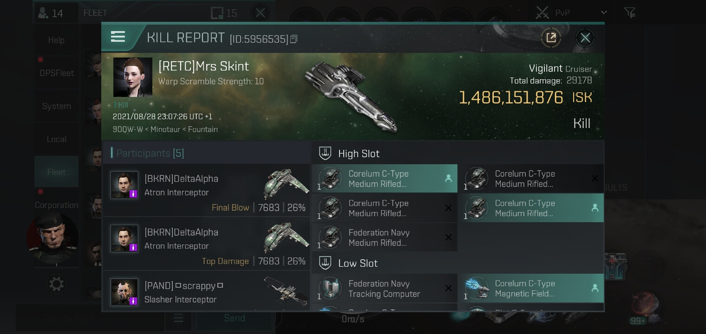Switch to the Local chat tab
706x334 pixels.
57,139
